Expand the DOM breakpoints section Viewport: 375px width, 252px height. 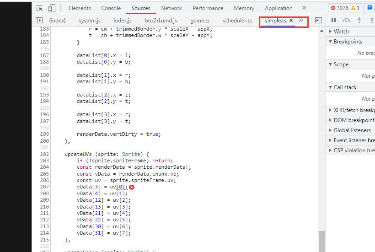(350, 120)
